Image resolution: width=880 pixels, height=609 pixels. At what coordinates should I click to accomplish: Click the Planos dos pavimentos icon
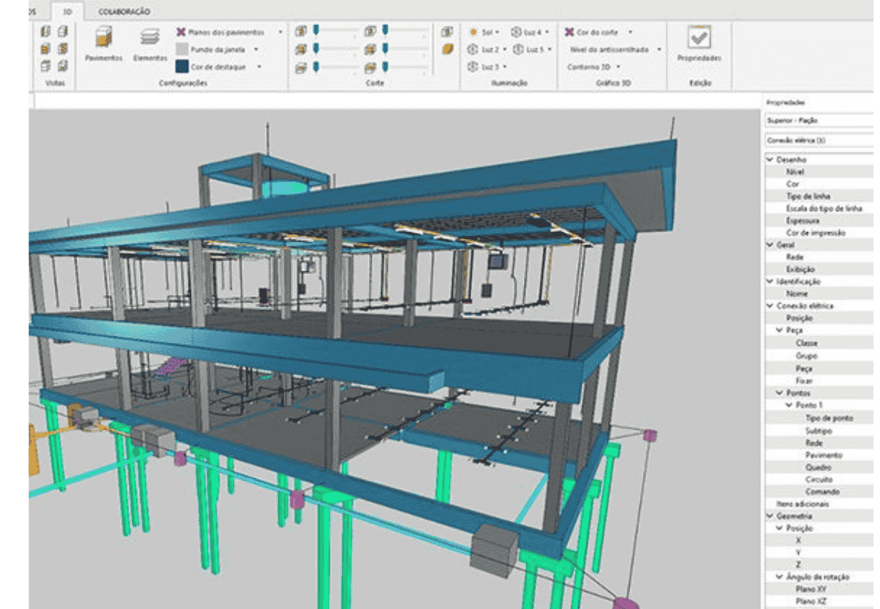tap(181, 32)
